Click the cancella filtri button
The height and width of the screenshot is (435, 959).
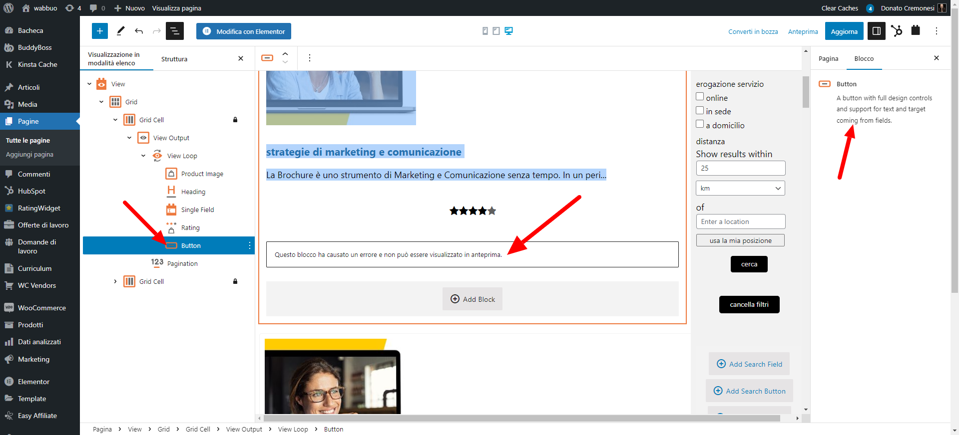click(749, 304)
